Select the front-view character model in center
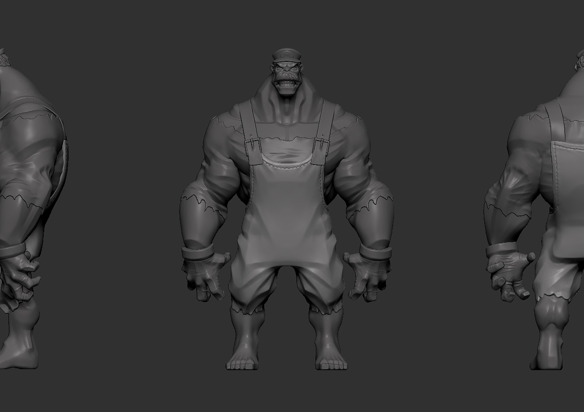The width and height of the screenshot is (584, 412). pyautogui.click(x=287, y=209)
